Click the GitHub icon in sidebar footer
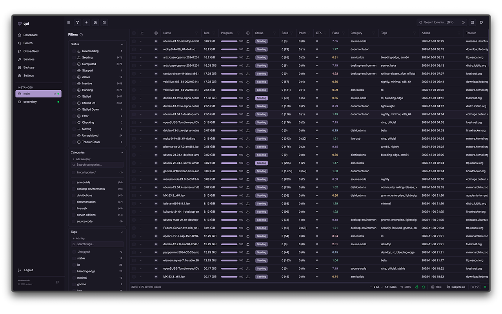 58,282
